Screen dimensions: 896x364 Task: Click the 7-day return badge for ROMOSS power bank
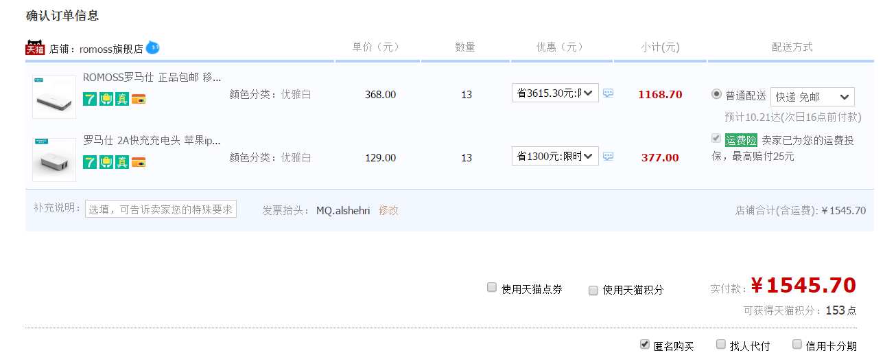[x=90, y=99]
